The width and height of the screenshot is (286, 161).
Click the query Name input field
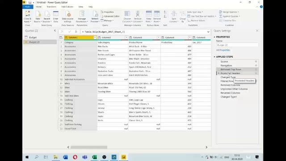(237, 45)
